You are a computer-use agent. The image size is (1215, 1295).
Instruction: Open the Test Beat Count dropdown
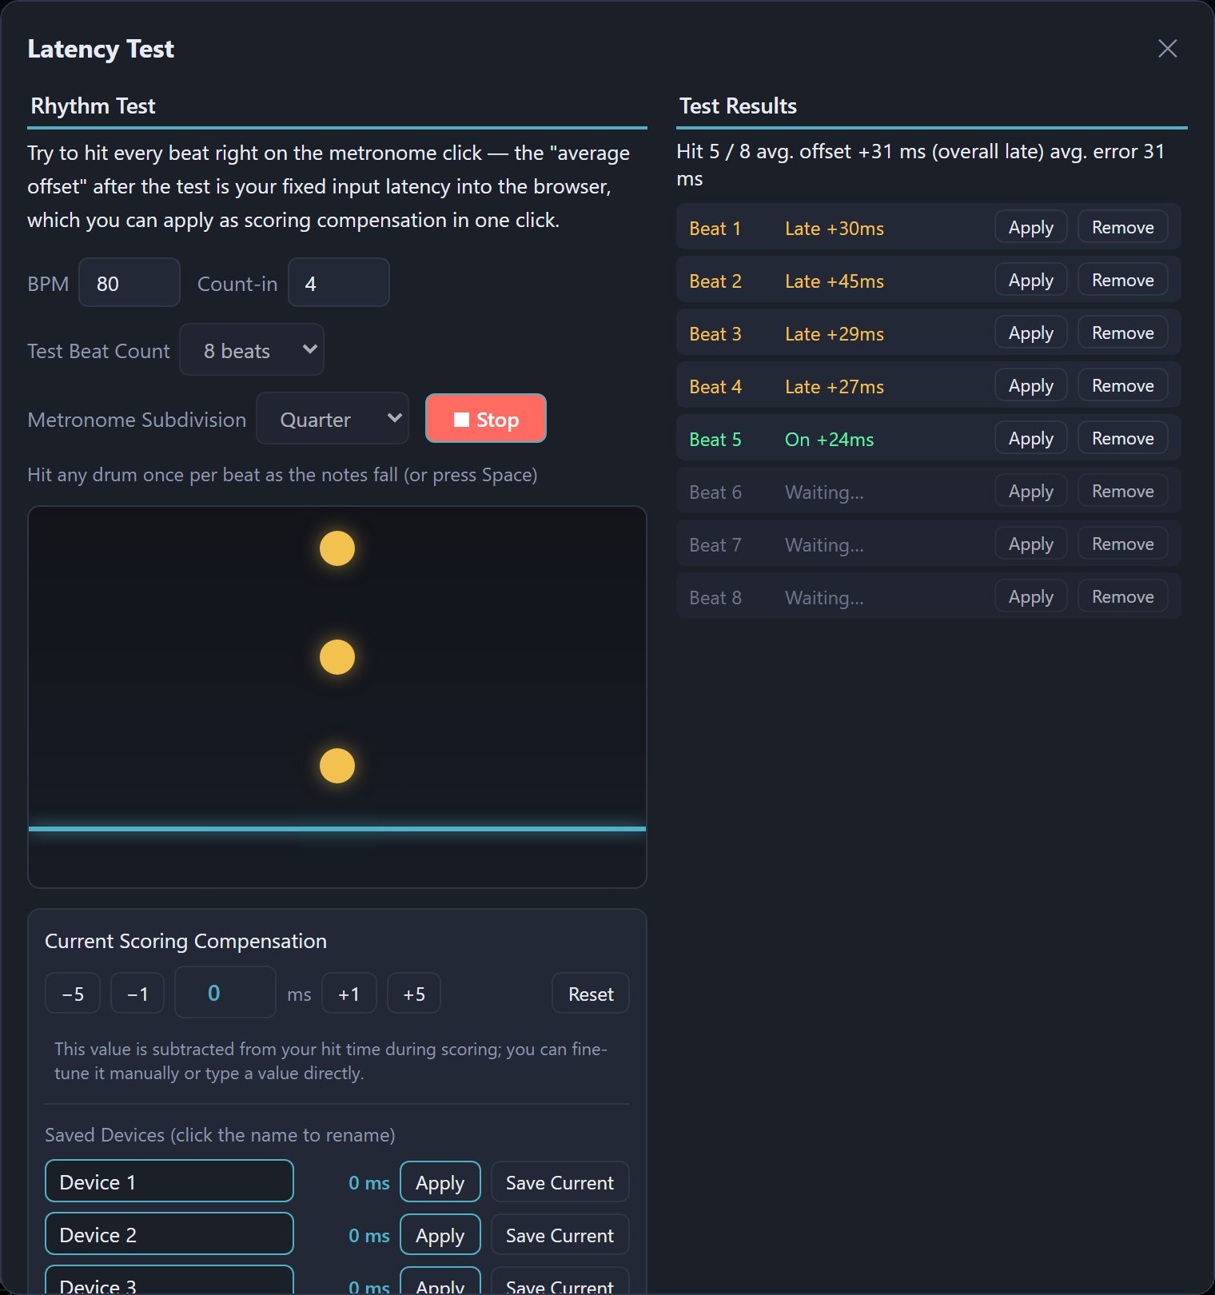click(x=252, y=350)
